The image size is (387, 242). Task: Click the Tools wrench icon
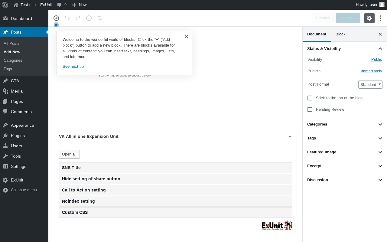coord(5,156)
